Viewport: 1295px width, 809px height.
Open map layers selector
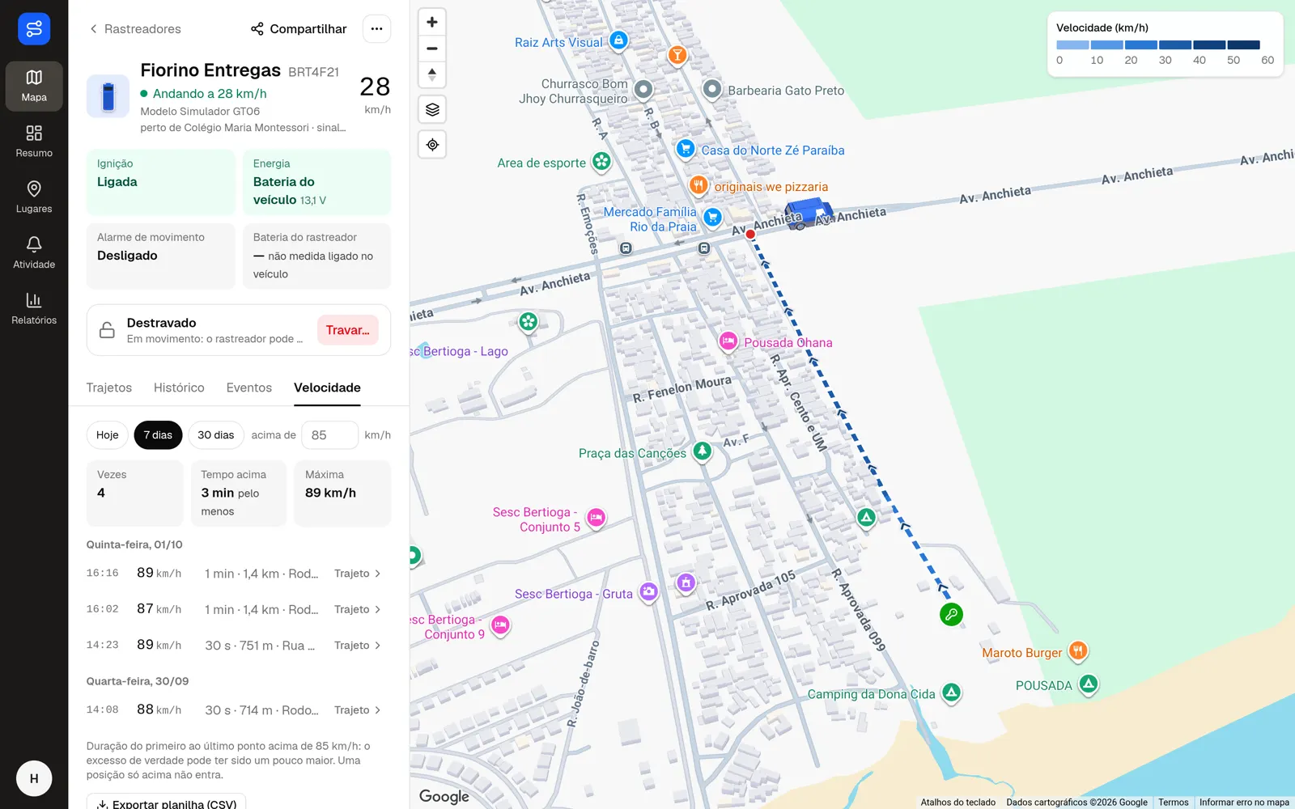click(432, 109)
